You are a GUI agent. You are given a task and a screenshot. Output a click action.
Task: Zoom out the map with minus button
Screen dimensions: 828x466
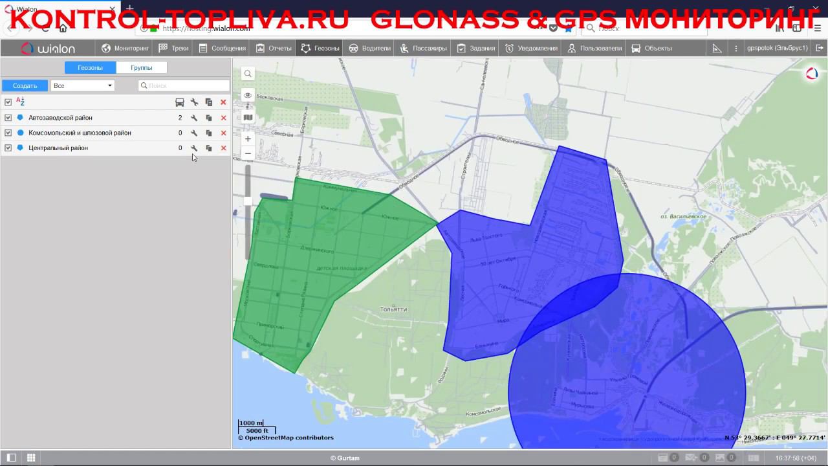tap(248, 153)
